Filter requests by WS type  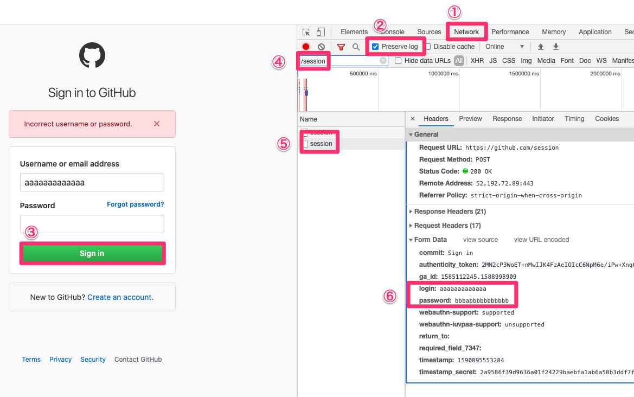[601, 61]
